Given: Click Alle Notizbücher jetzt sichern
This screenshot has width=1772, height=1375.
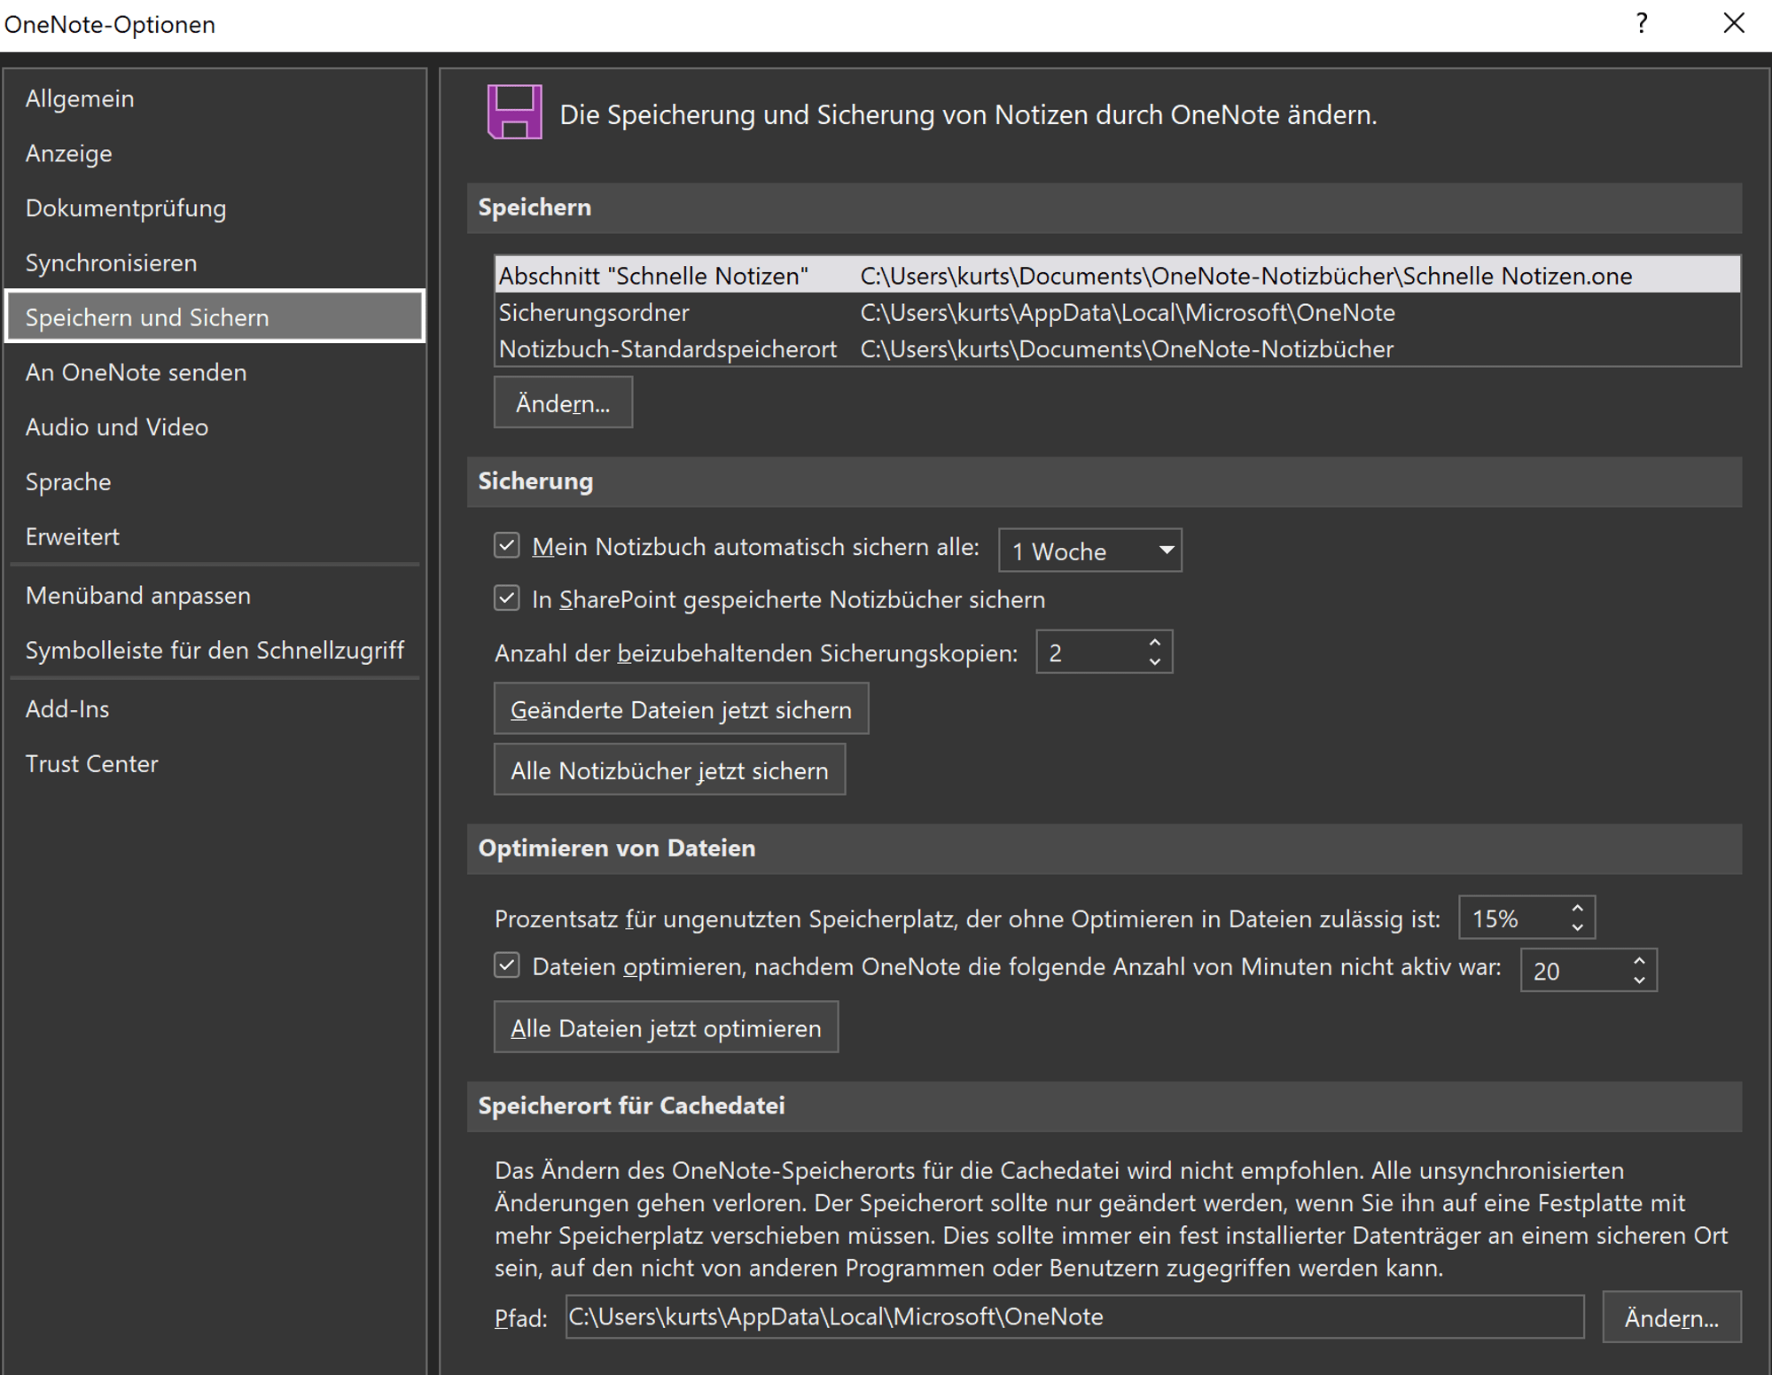Looking at the screenshot, I should point(669,770).
